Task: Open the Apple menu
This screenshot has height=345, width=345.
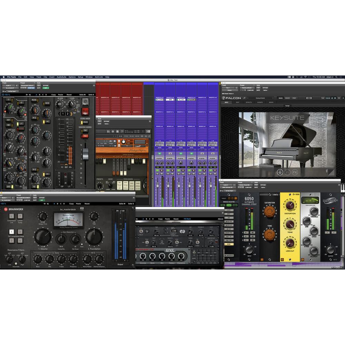Action: click(3, 77)
